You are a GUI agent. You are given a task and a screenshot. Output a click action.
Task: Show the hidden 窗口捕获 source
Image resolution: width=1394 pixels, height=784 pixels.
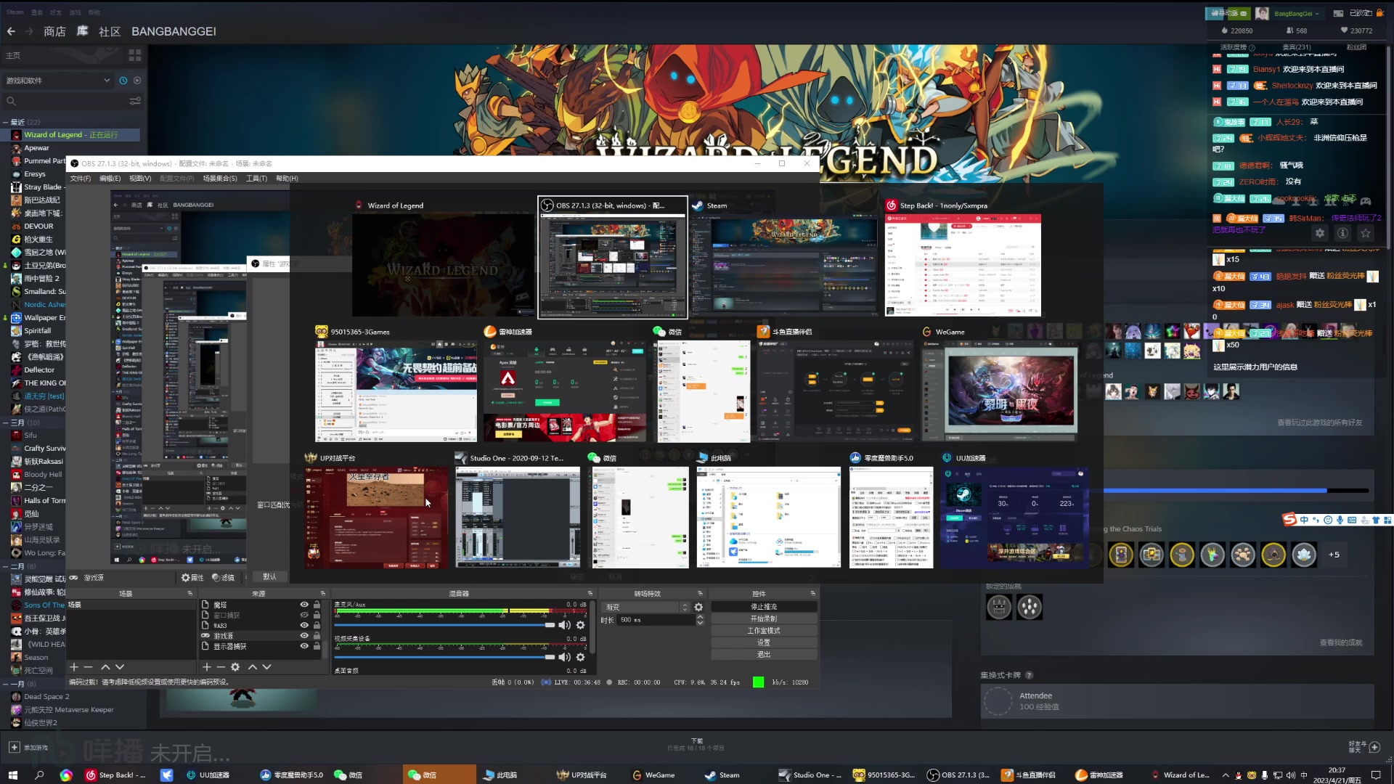click(304, 615)
